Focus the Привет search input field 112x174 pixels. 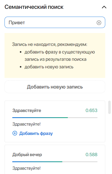55,22
